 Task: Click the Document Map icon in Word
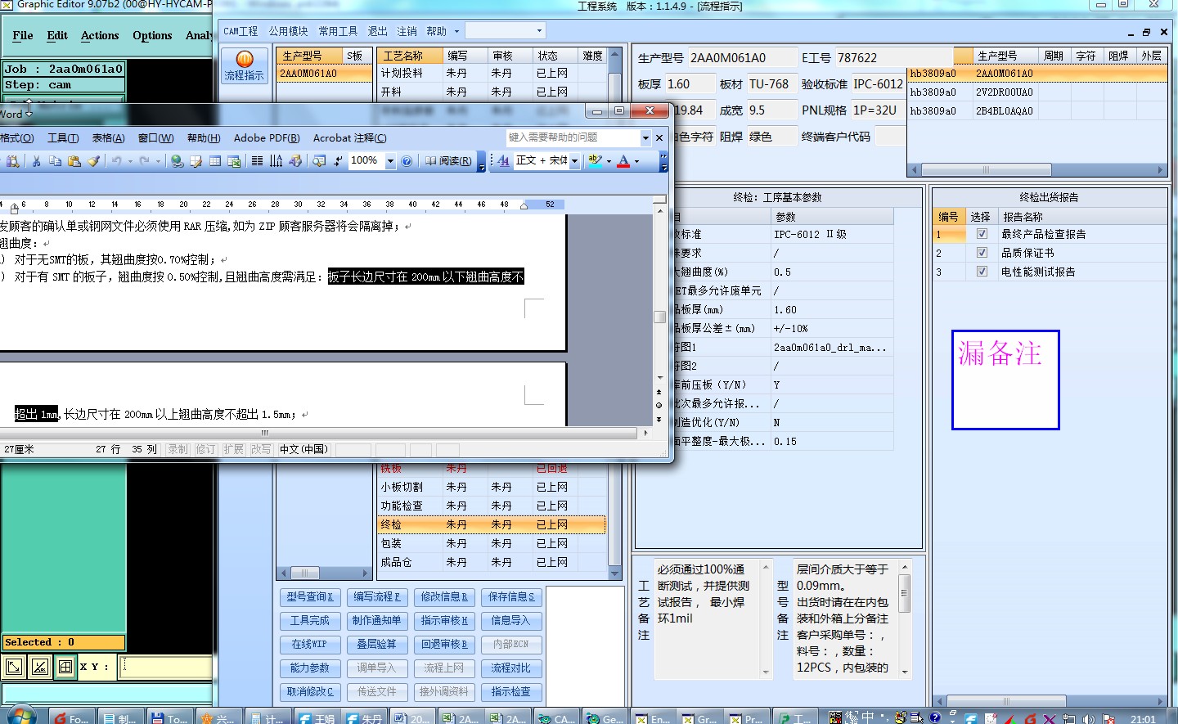[x=319, y=161]
